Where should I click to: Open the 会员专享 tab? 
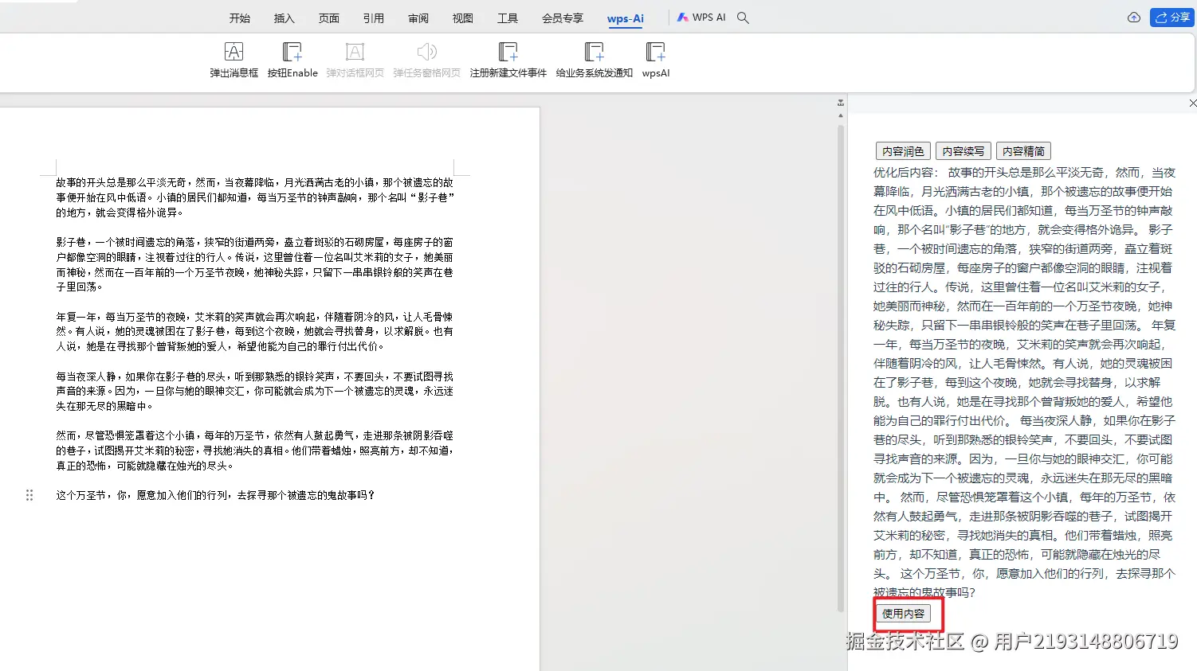click(563, 18)
